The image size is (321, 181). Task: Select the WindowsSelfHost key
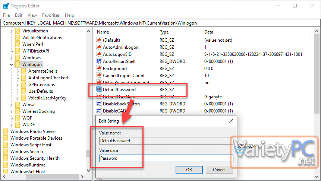[28, 172]
